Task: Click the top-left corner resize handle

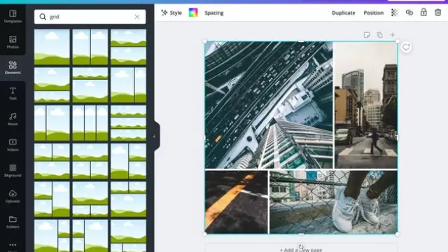Action: click(204, 41)
